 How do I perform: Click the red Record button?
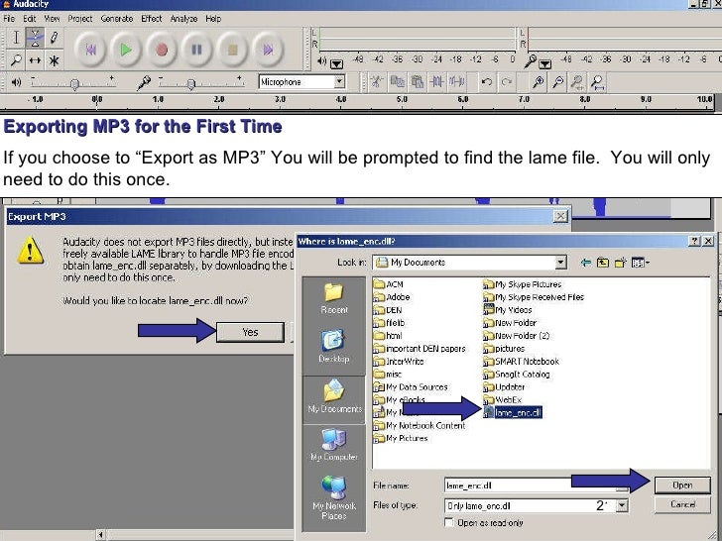pyautogui.click(x=161, y=50)
